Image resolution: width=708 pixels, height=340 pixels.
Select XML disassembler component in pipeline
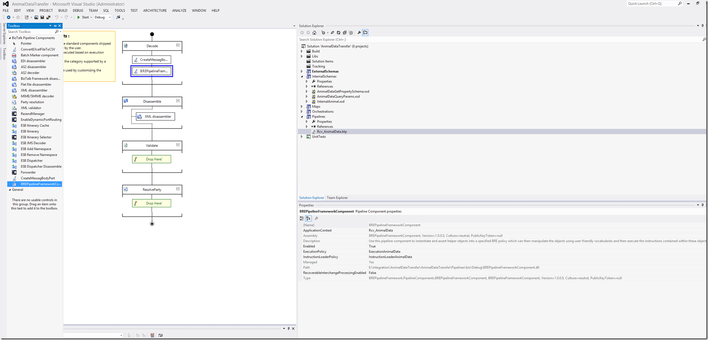(x=155, y=117)
